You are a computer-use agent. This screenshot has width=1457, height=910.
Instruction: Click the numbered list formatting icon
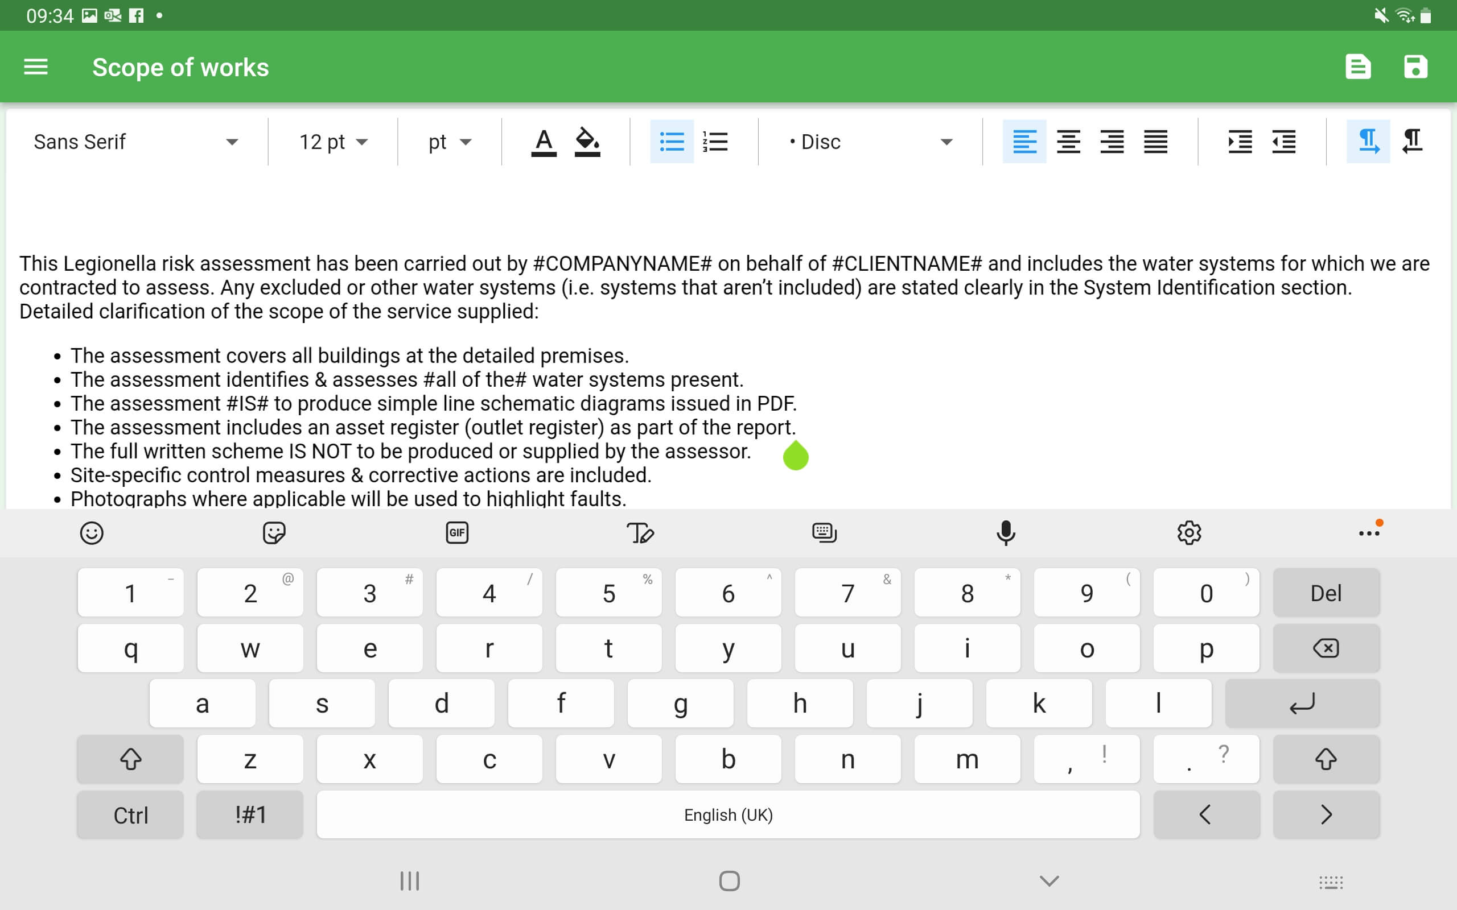click(717, 142)
